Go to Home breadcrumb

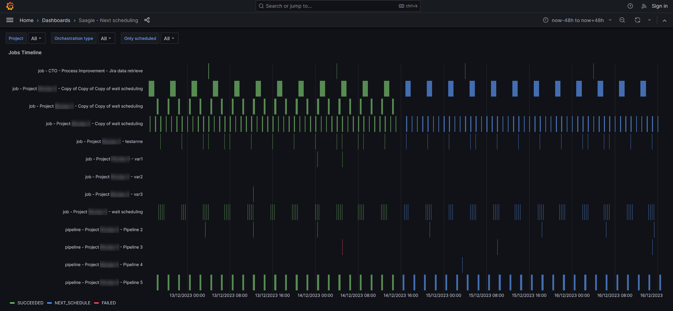27,20
